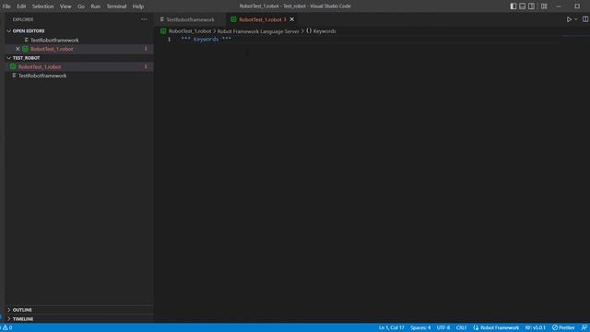Place cursor on Keywords line in editor
590x332 pixels.
(206, 39)
